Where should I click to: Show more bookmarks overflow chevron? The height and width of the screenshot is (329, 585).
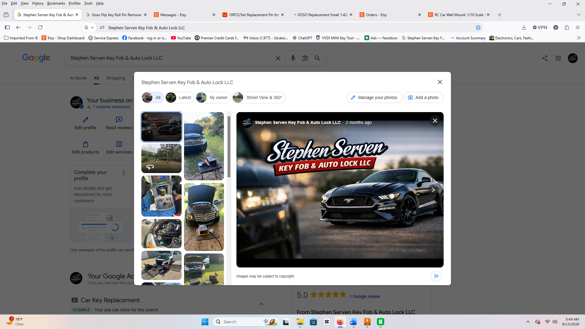[579, 38]
